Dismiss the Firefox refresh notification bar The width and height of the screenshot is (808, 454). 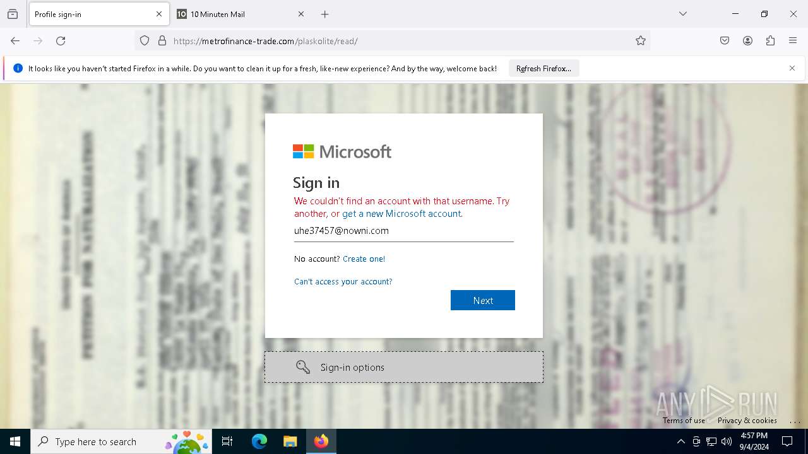(x=792, y=68)
